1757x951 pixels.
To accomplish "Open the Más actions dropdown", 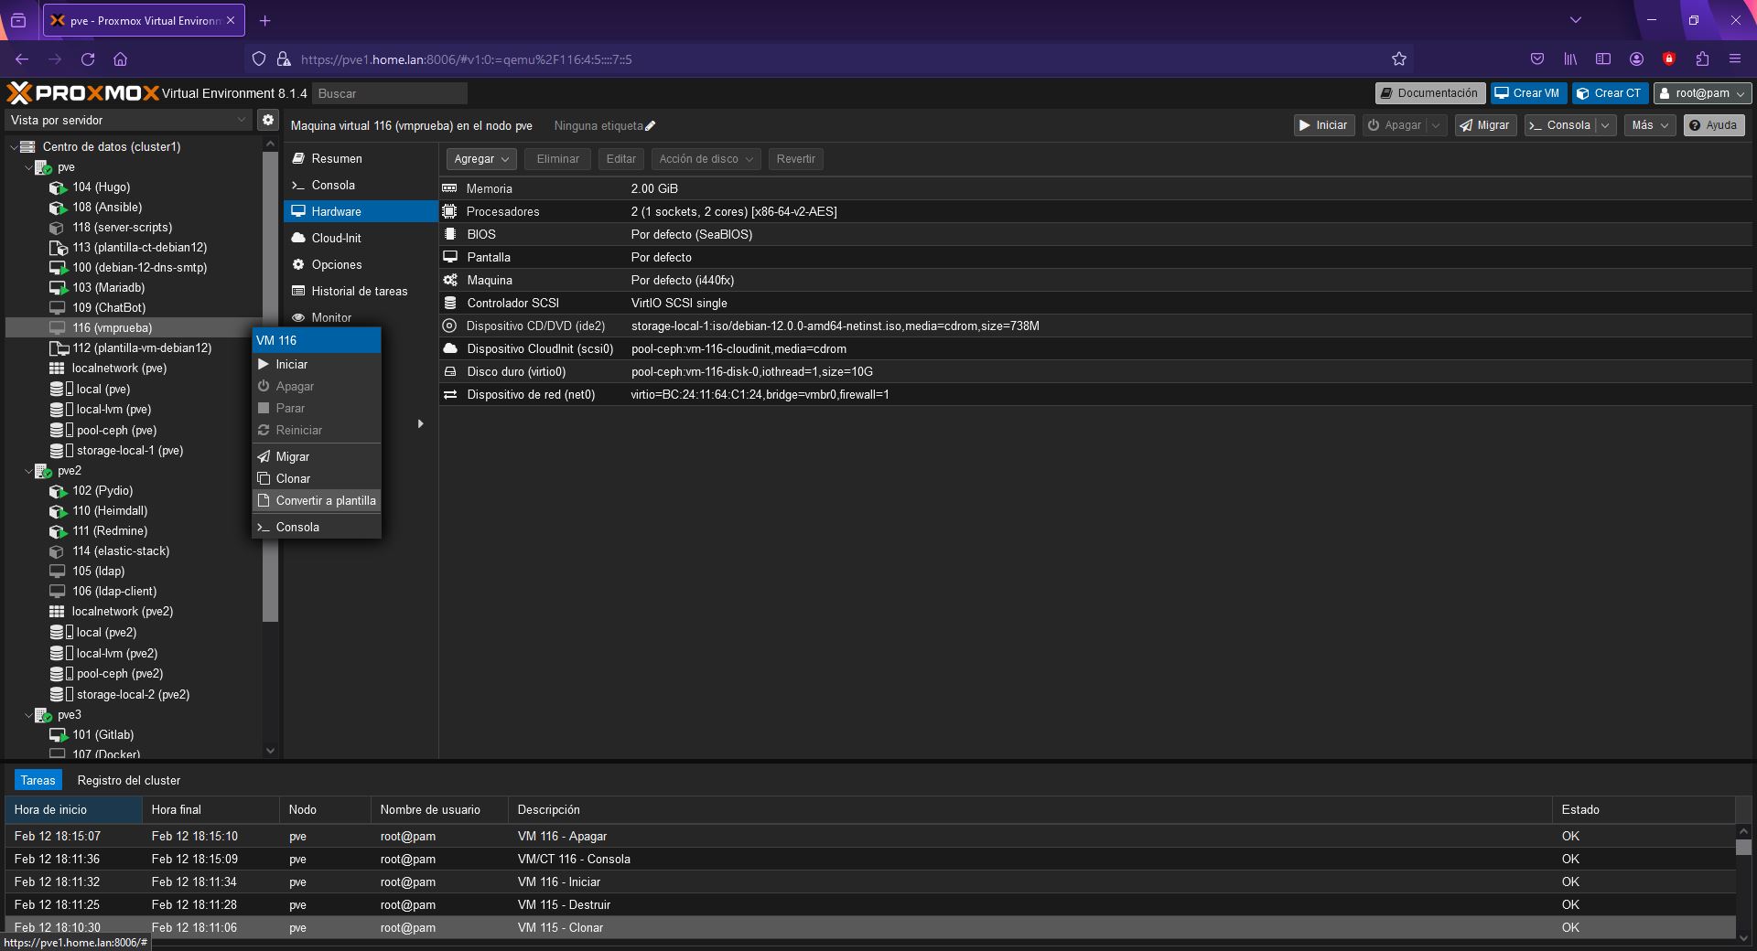I will 1650,125.
